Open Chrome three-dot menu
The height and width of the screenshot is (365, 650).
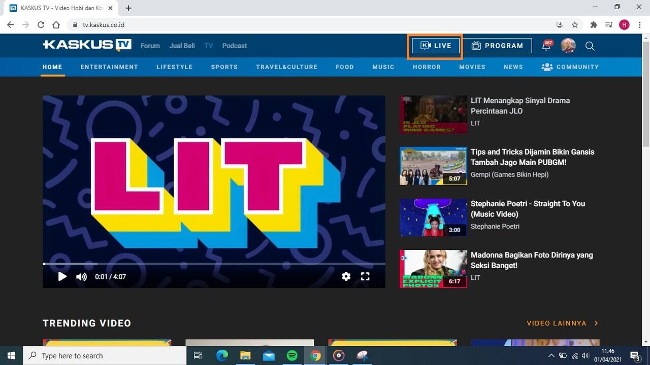(x=639, y=24)
